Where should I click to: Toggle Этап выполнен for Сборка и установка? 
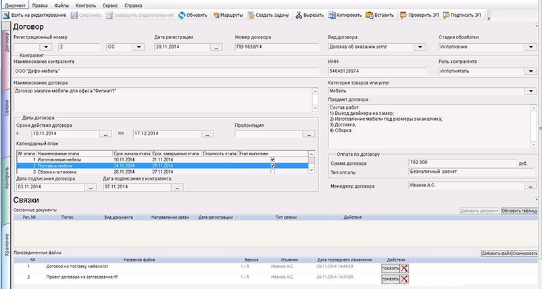pyautogui.click(x=273, y=172)
